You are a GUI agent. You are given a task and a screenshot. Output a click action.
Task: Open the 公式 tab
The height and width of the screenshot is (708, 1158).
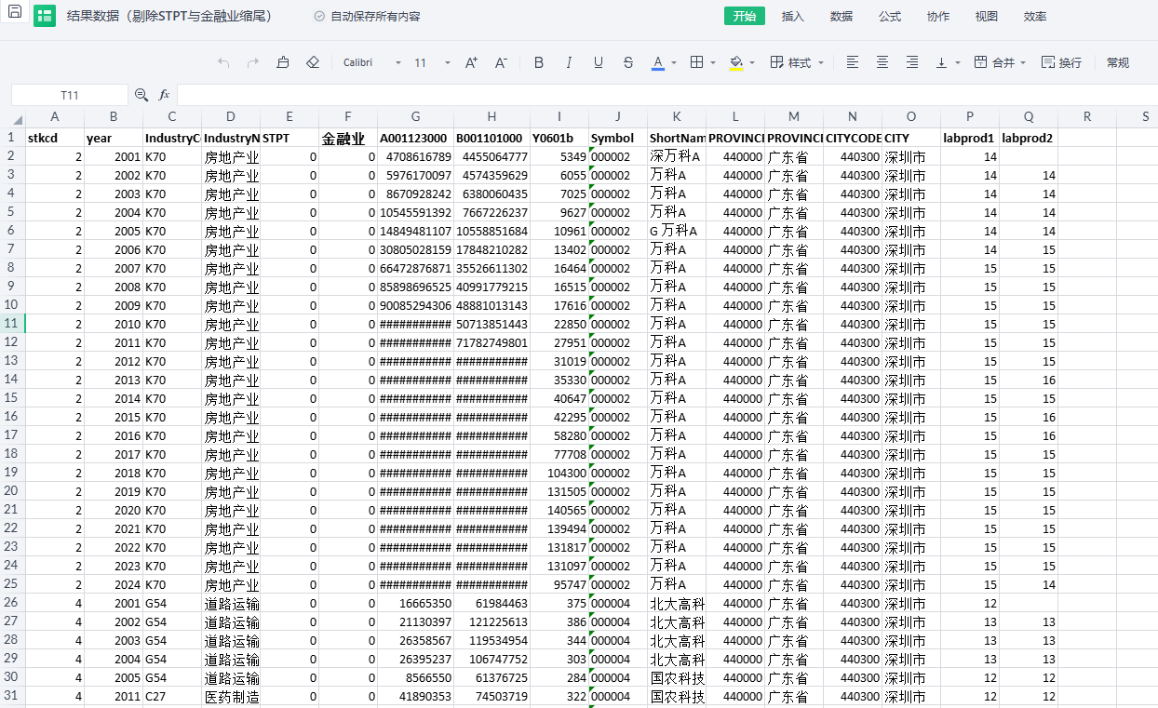890,16
